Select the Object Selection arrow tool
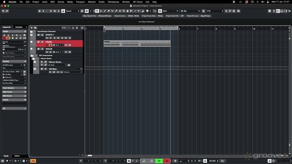This screenshot has height=164, width=292. (x=97, y=11)
